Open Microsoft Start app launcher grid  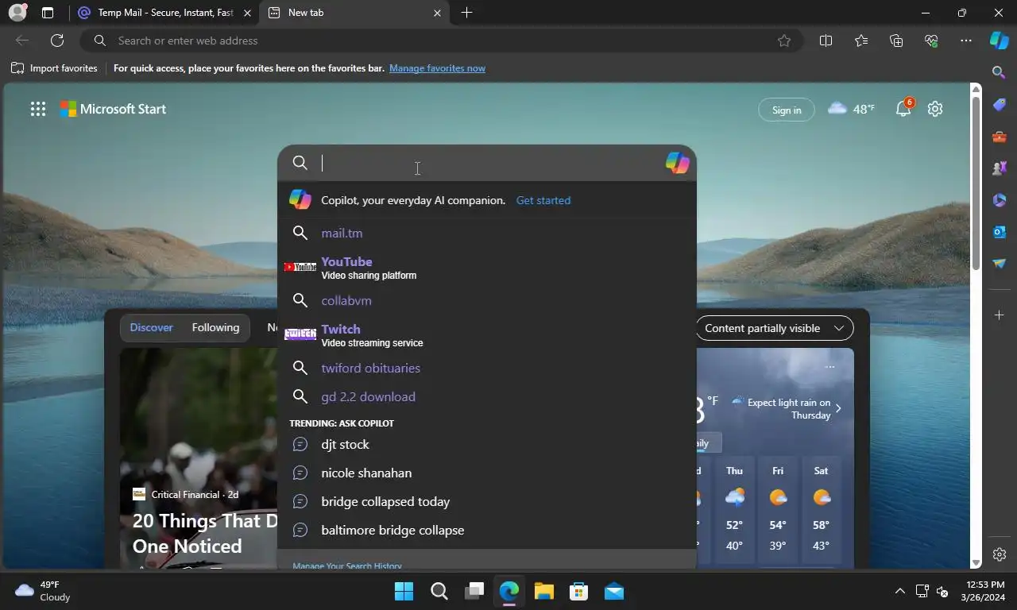(37, 110)
